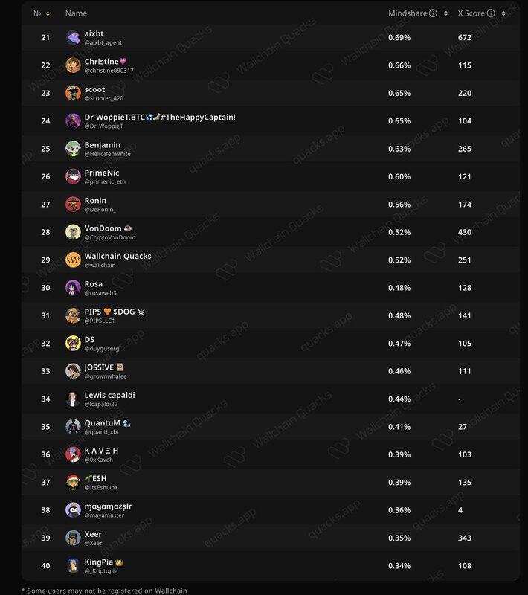Viewport: 528px width, 595px height.
Task: Open the @christine090317 handle link
Action: point(109,71)
